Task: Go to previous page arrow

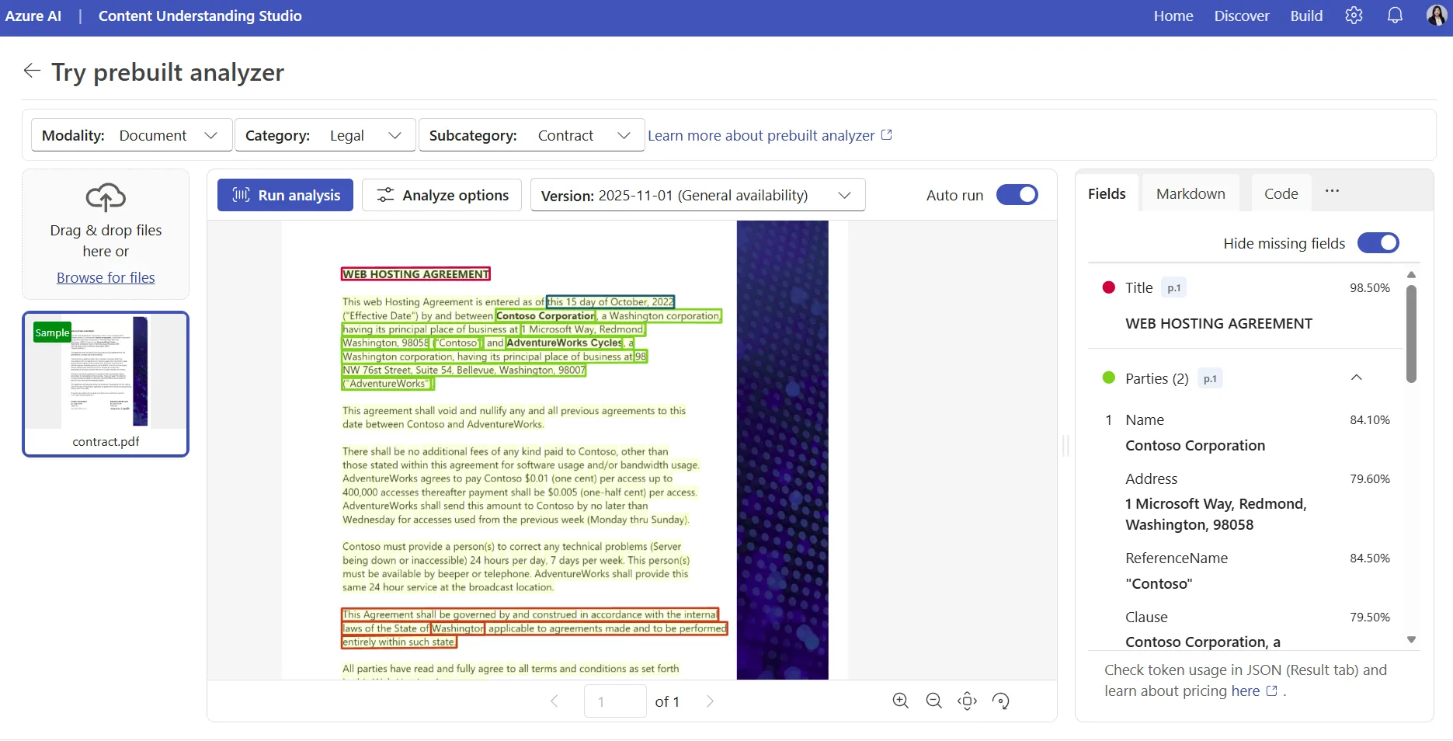Action: (554, 701)
